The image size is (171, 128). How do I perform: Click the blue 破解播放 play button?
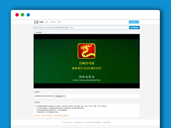134,28
